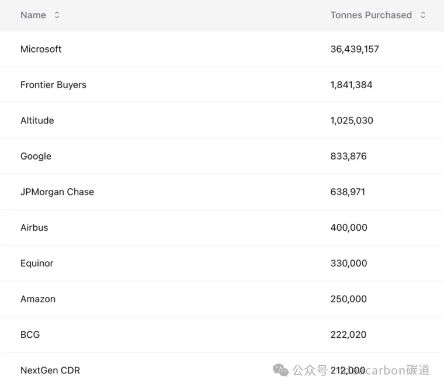Viewport: 444px width, 388px height.
Task: Open the JPMorgan Chase entry
Action: [x=57, y=192]
